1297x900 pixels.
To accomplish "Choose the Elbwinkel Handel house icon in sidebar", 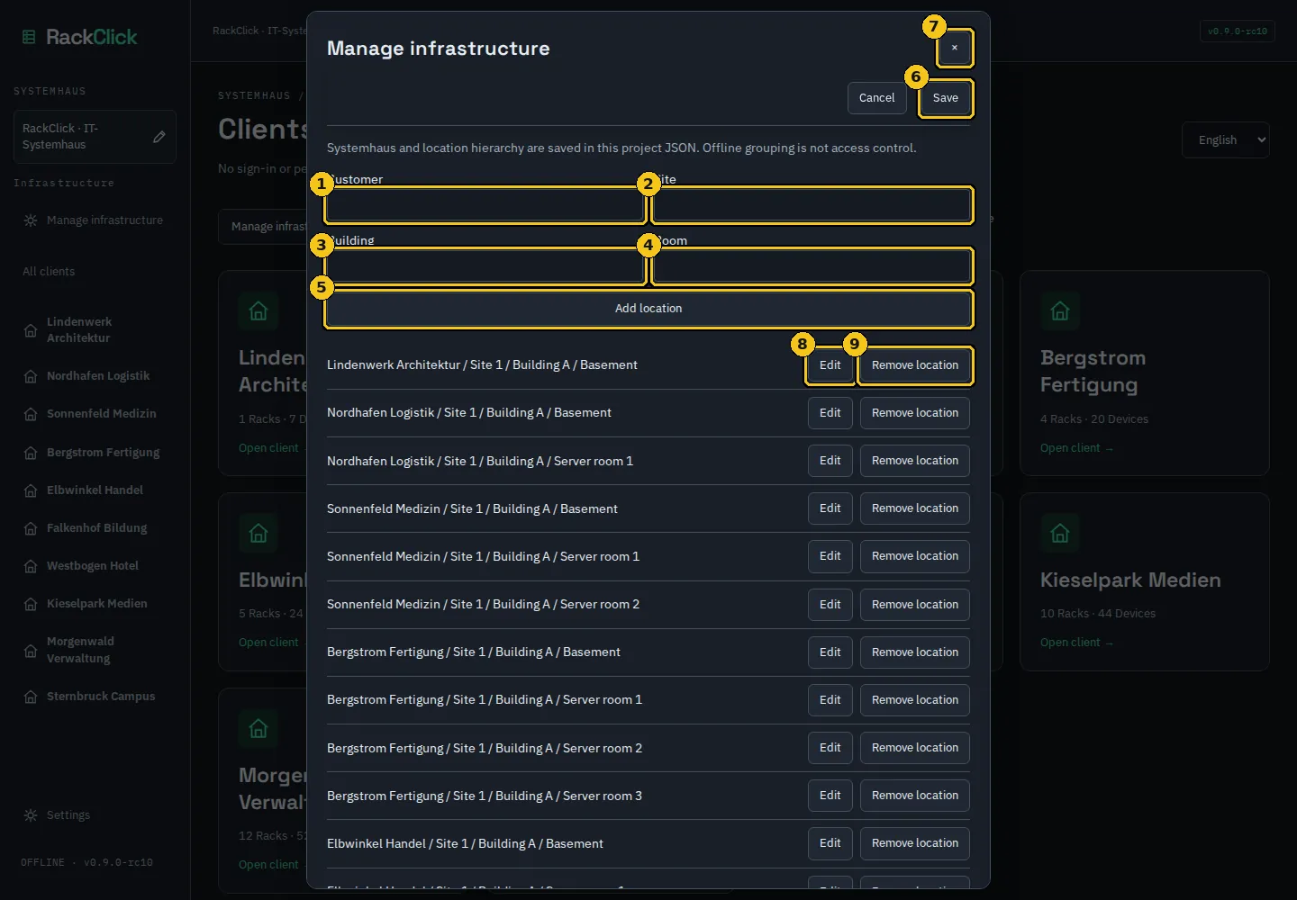I will pyautogui.click(x=31, y=490).
